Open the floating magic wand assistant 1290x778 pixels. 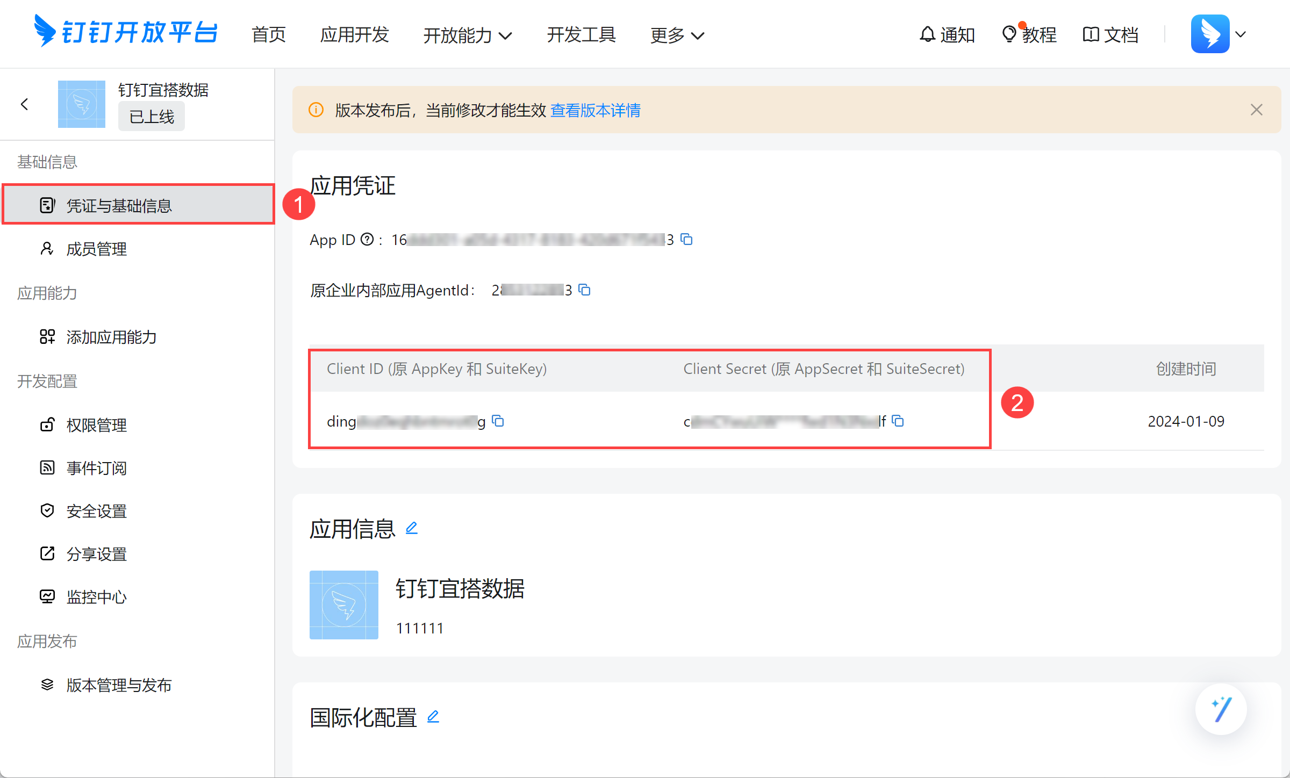pyautogui.click(x=1221, y=709)
